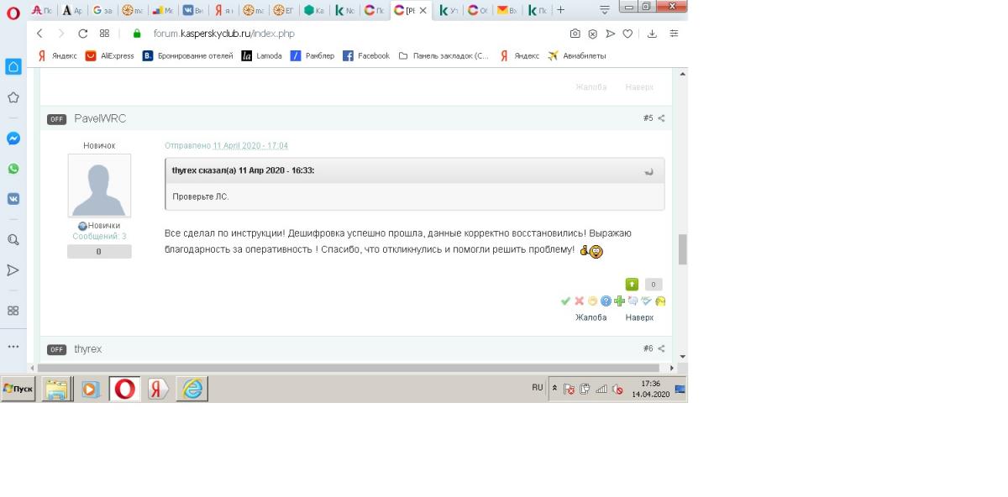Click Жалоба under PavelWRC's post
1008x497 pixels.
pyautogui.click(x=591, y=317)
